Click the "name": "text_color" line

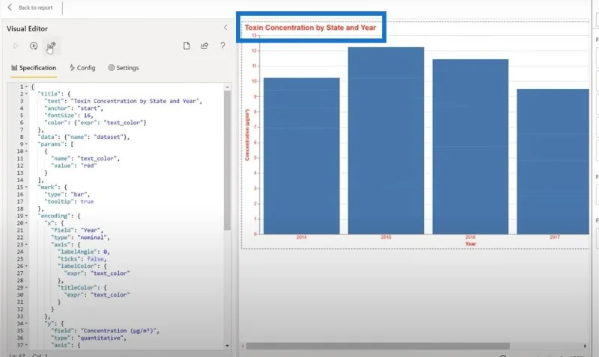point(85,158)
